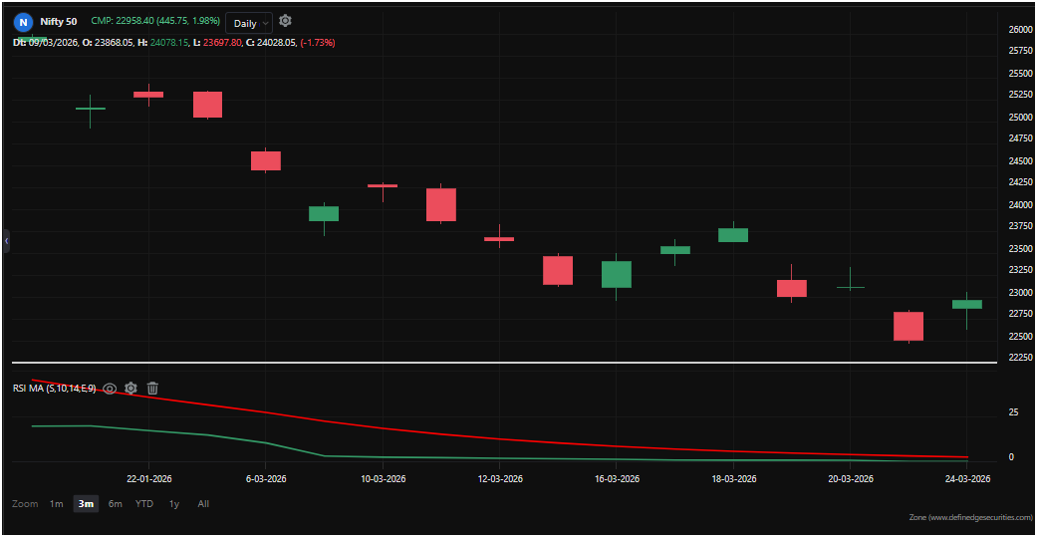Select the 3m zoom range
Viewport: 1037px width, 537px height.
pos(86,504)
